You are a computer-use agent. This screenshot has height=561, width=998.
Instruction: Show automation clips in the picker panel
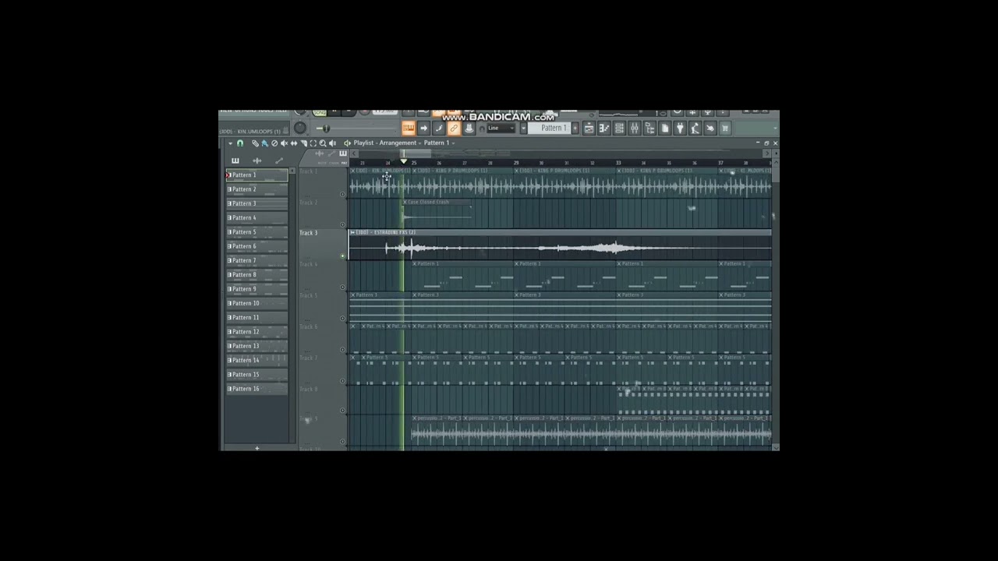point(279,161)
